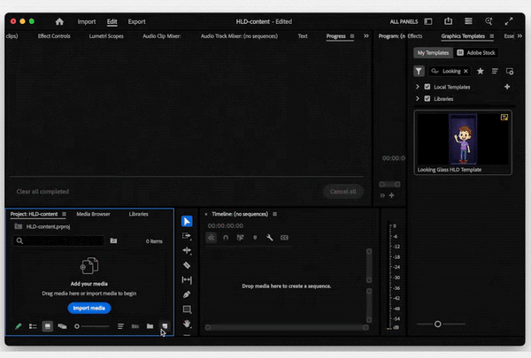Image resolution: width=531 pixels, height=358 pixels.
Task: Switch Project panel to List view
Action: click(x=33, y=326)
